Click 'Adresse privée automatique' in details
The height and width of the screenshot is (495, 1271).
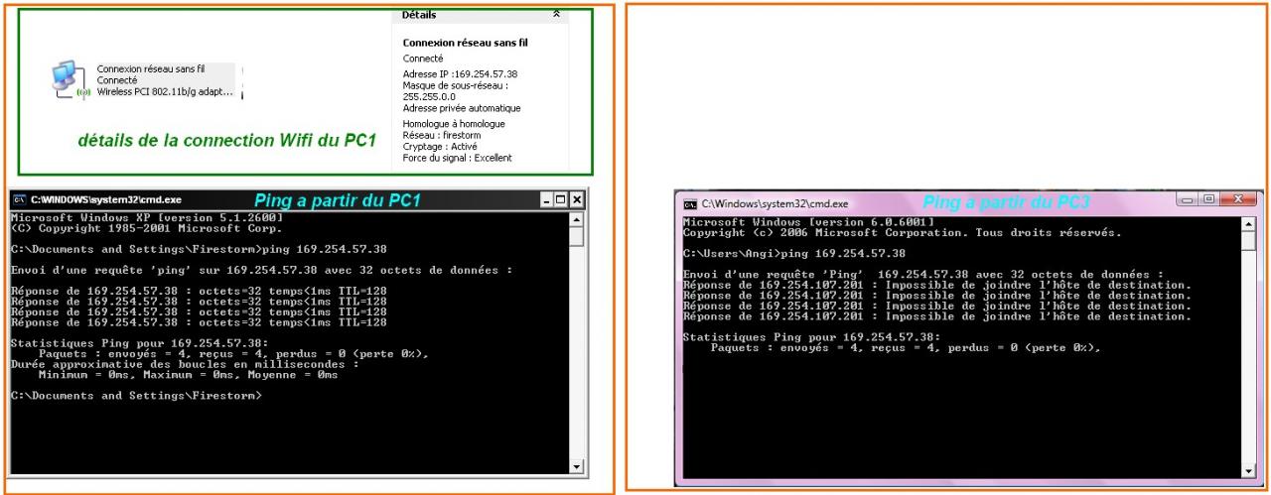pos(461,108)
